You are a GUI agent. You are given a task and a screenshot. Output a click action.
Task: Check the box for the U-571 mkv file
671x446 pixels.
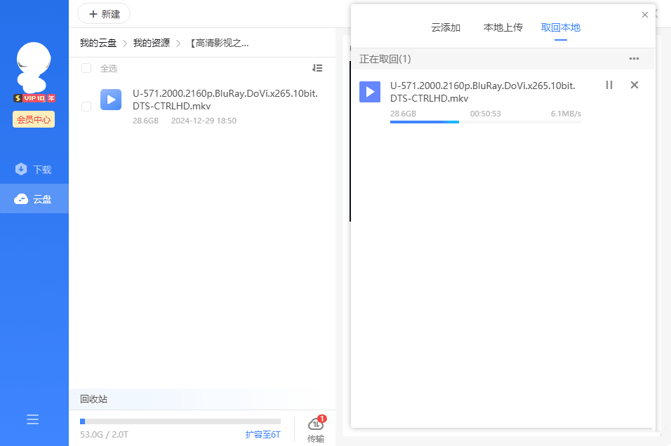tap(86, 106)
